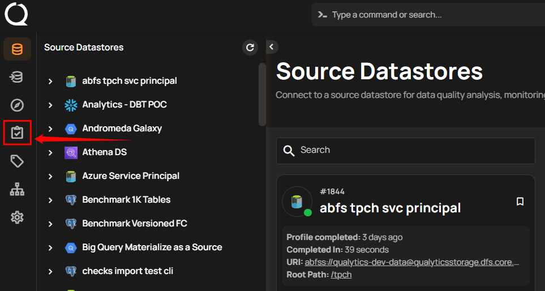
Task: Open the Library clipboard-check icon
Action: pos(17,133)
